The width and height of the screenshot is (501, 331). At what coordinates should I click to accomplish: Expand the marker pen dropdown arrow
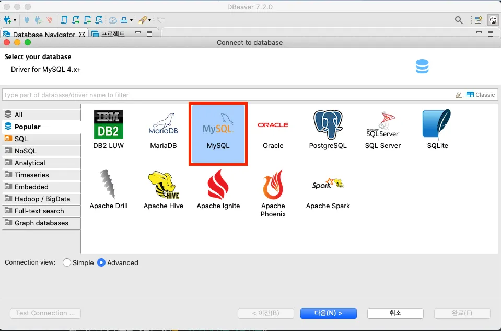(149, 20)
